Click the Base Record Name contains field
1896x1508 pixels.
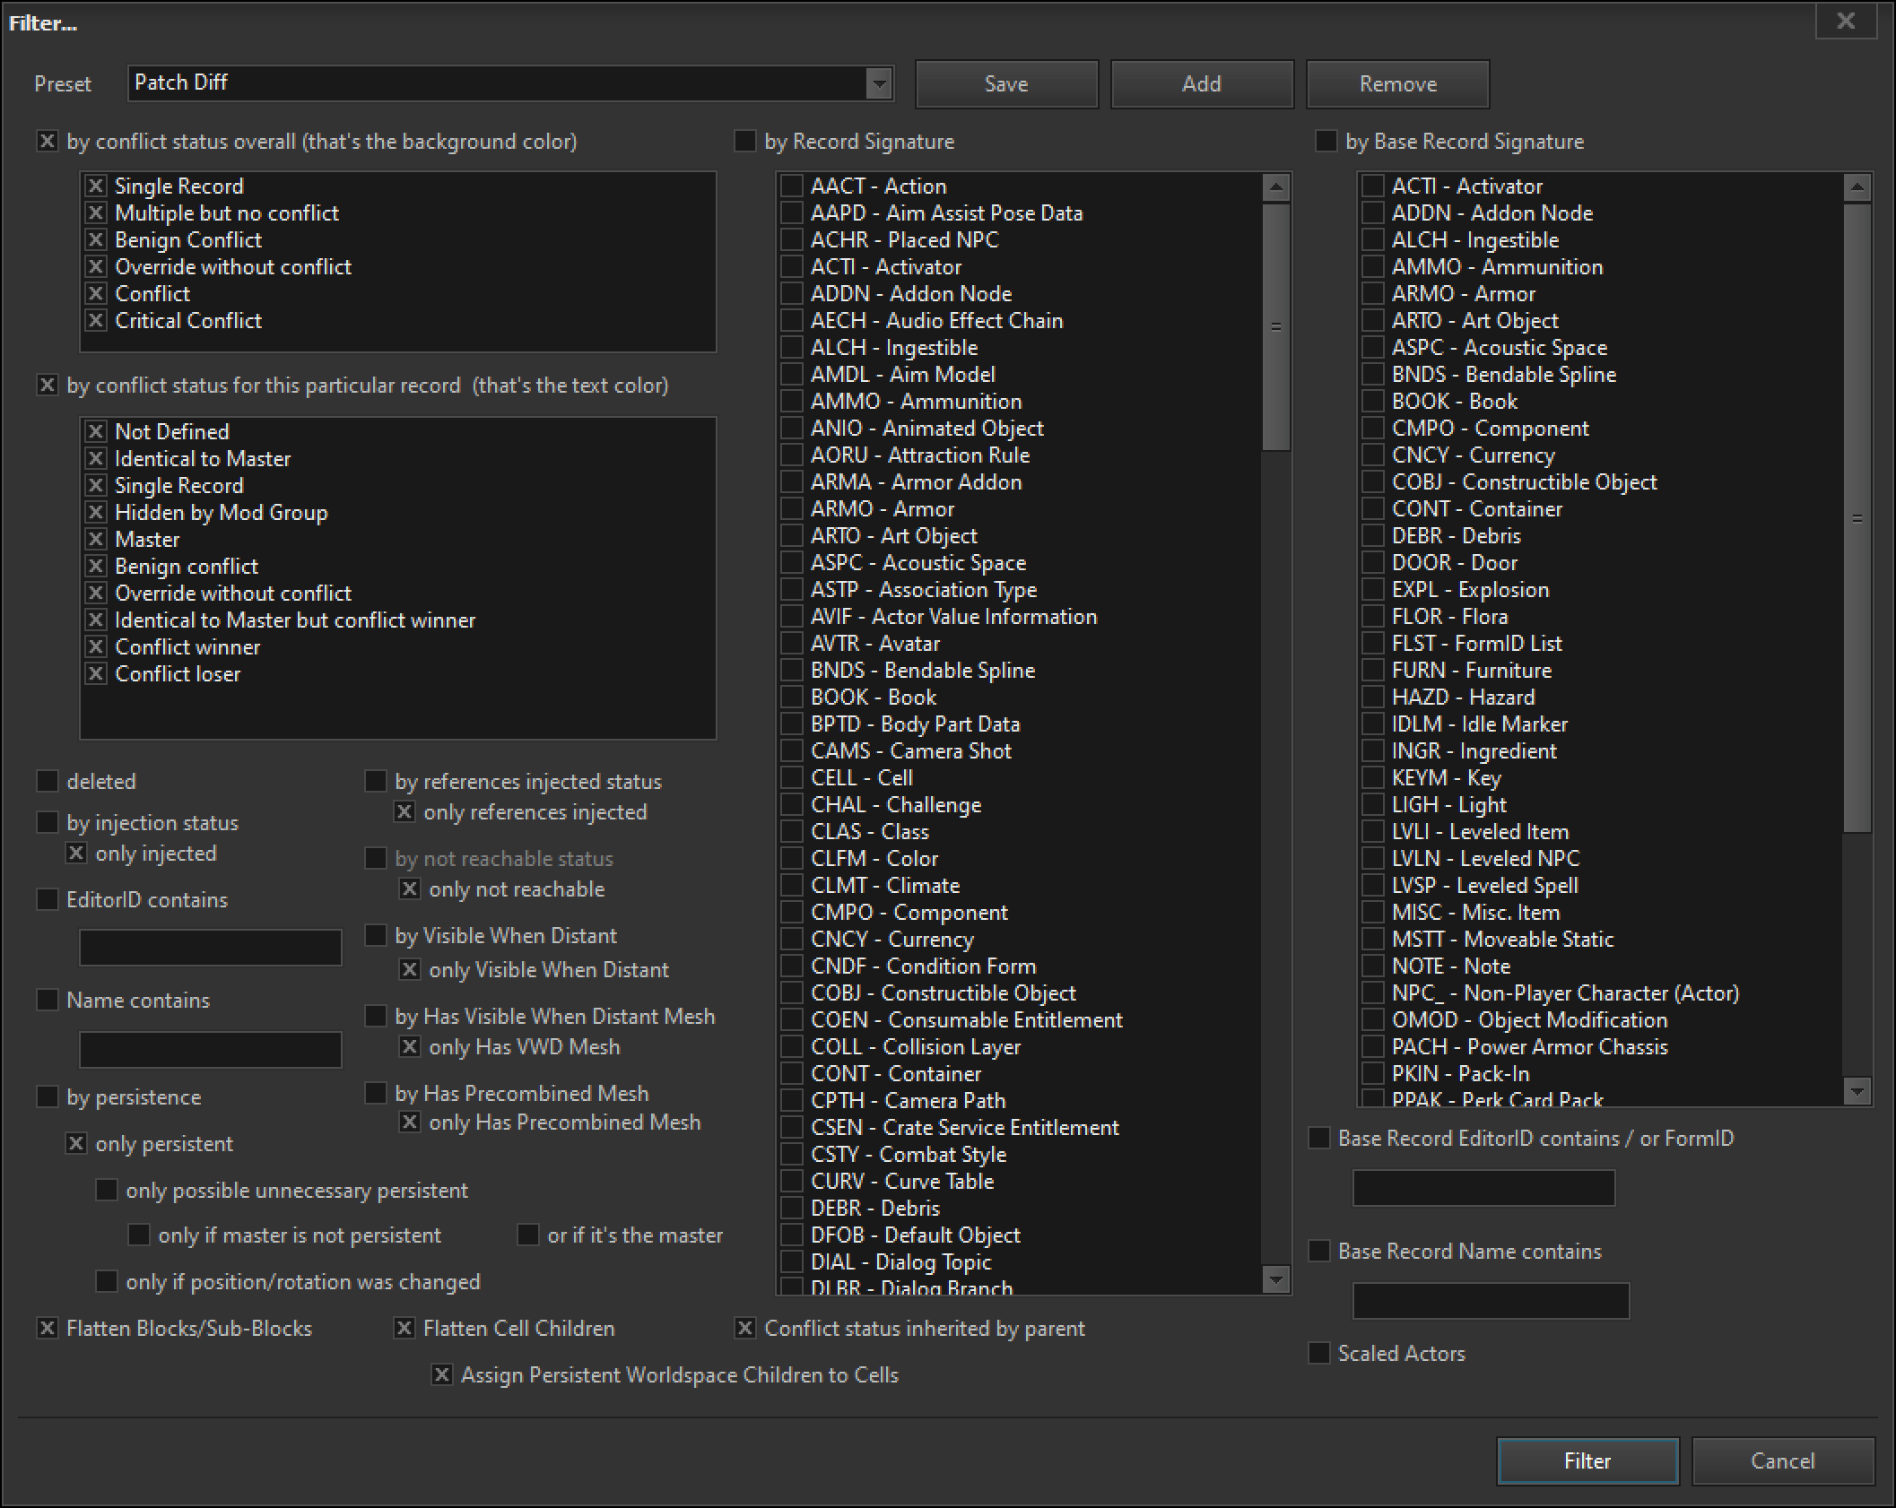(x=1491, y=1301)
